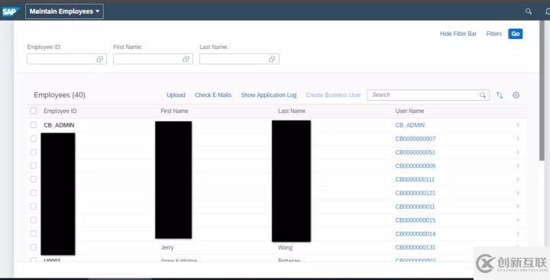Navigate via chevron on row CB0000000011
The height and width of the screenshot is (280, 550).
[518, 207]
